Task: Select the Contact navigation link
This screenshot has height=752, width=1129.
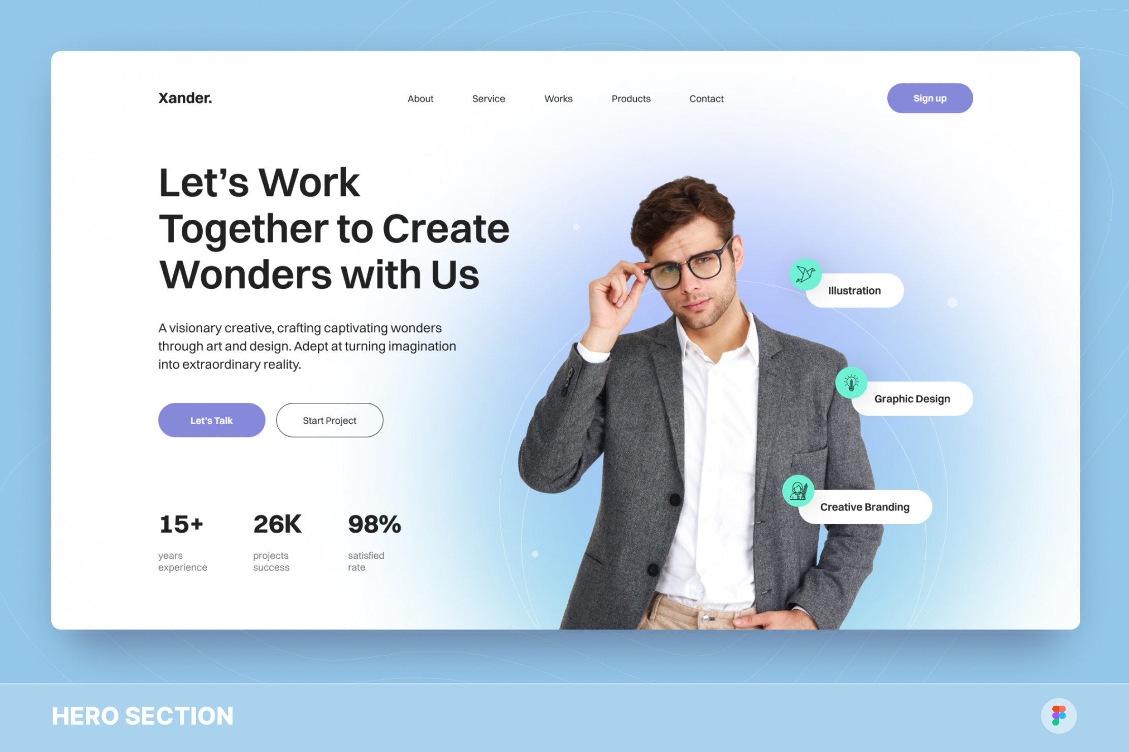Action: pos(705,98)
